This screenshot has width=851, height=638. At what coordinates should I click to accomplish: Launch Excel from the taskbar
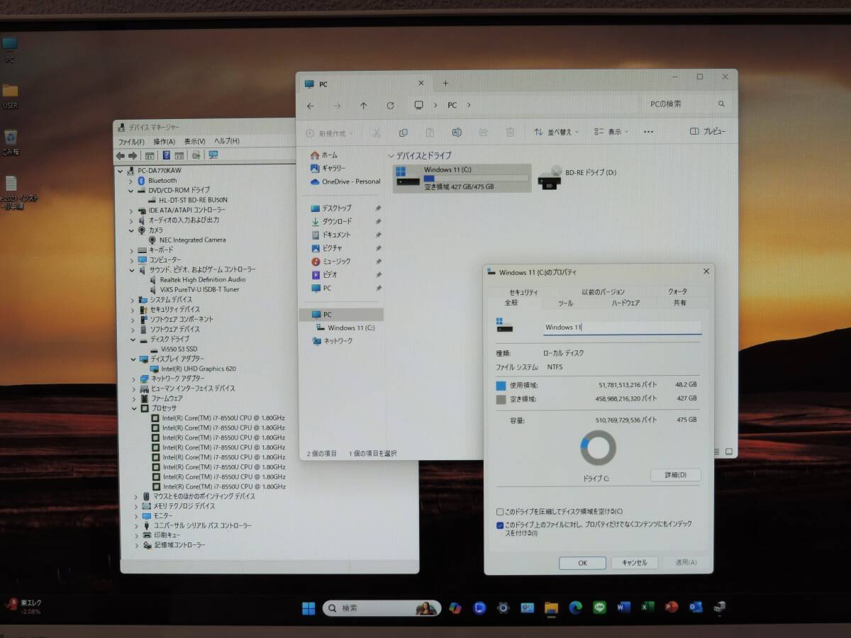tap(647, 608)
